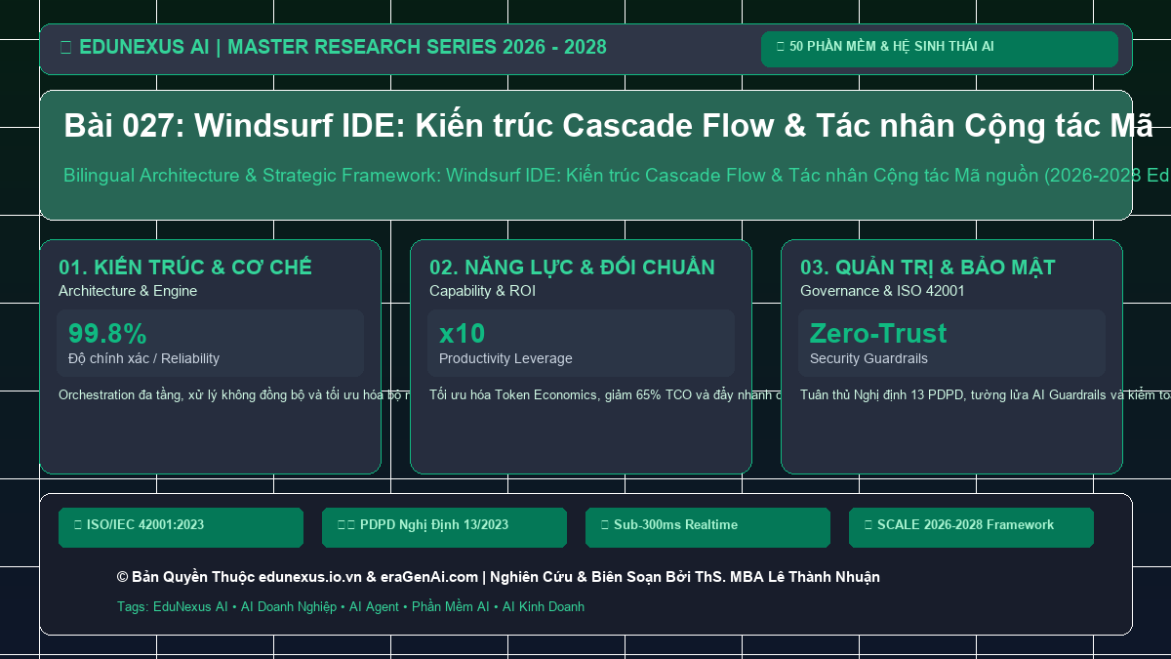The height and width of the screenshot is (659, 1171).
Task: Click the EDUNEXUS AI Master Research Series header
Action: tap(333, 47)
